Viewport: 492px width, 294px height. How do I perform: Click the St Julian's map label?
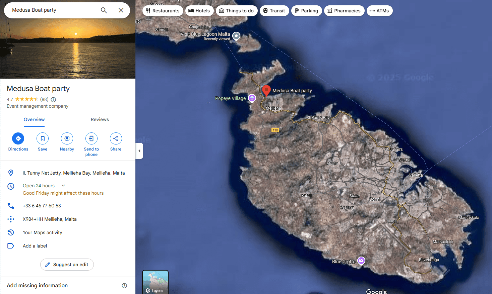pos(394,150)
